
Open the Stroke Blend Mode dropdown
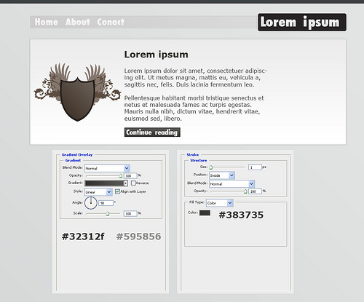pyautogui.click(x=232, y=183)
